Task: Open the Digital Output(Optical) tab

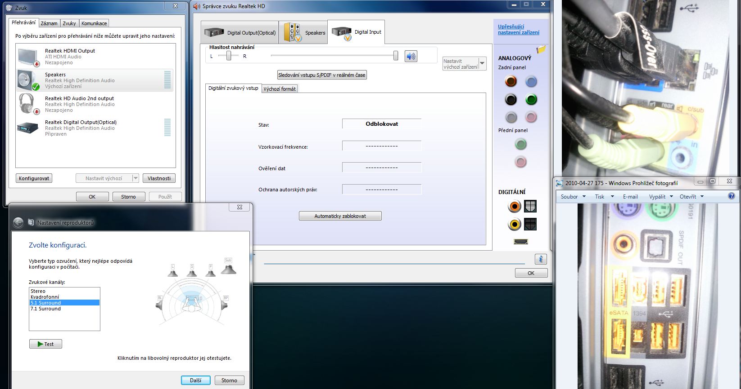Action: (x=240, y=32)
